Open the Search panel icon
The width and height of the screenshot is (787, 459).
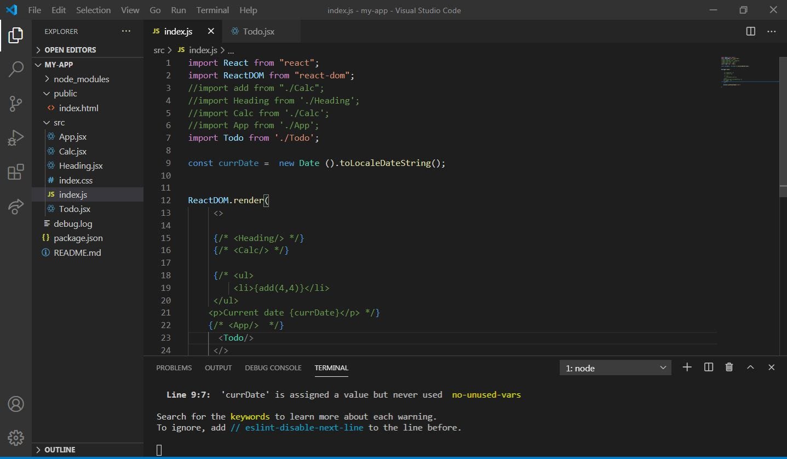click(x=15, y=69)
